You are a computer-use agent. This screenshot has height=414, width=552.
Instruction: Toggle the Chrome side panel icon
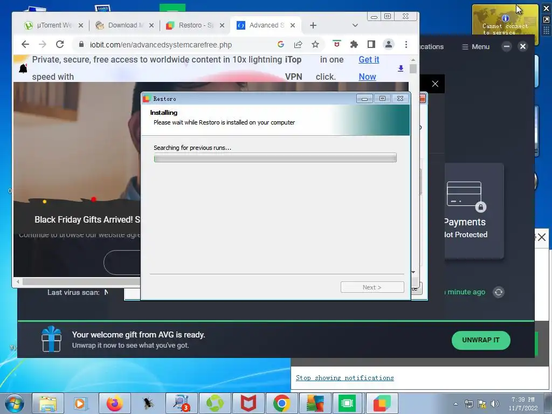(x=371, y=44)
